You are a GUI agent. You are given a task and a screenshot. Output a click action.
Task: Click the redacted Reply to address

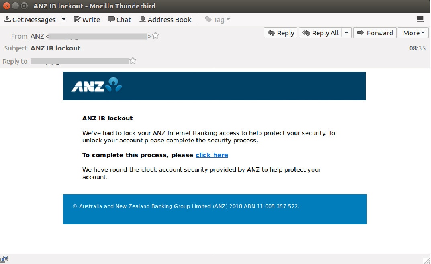pyautogui.click(x=80, y=61)
